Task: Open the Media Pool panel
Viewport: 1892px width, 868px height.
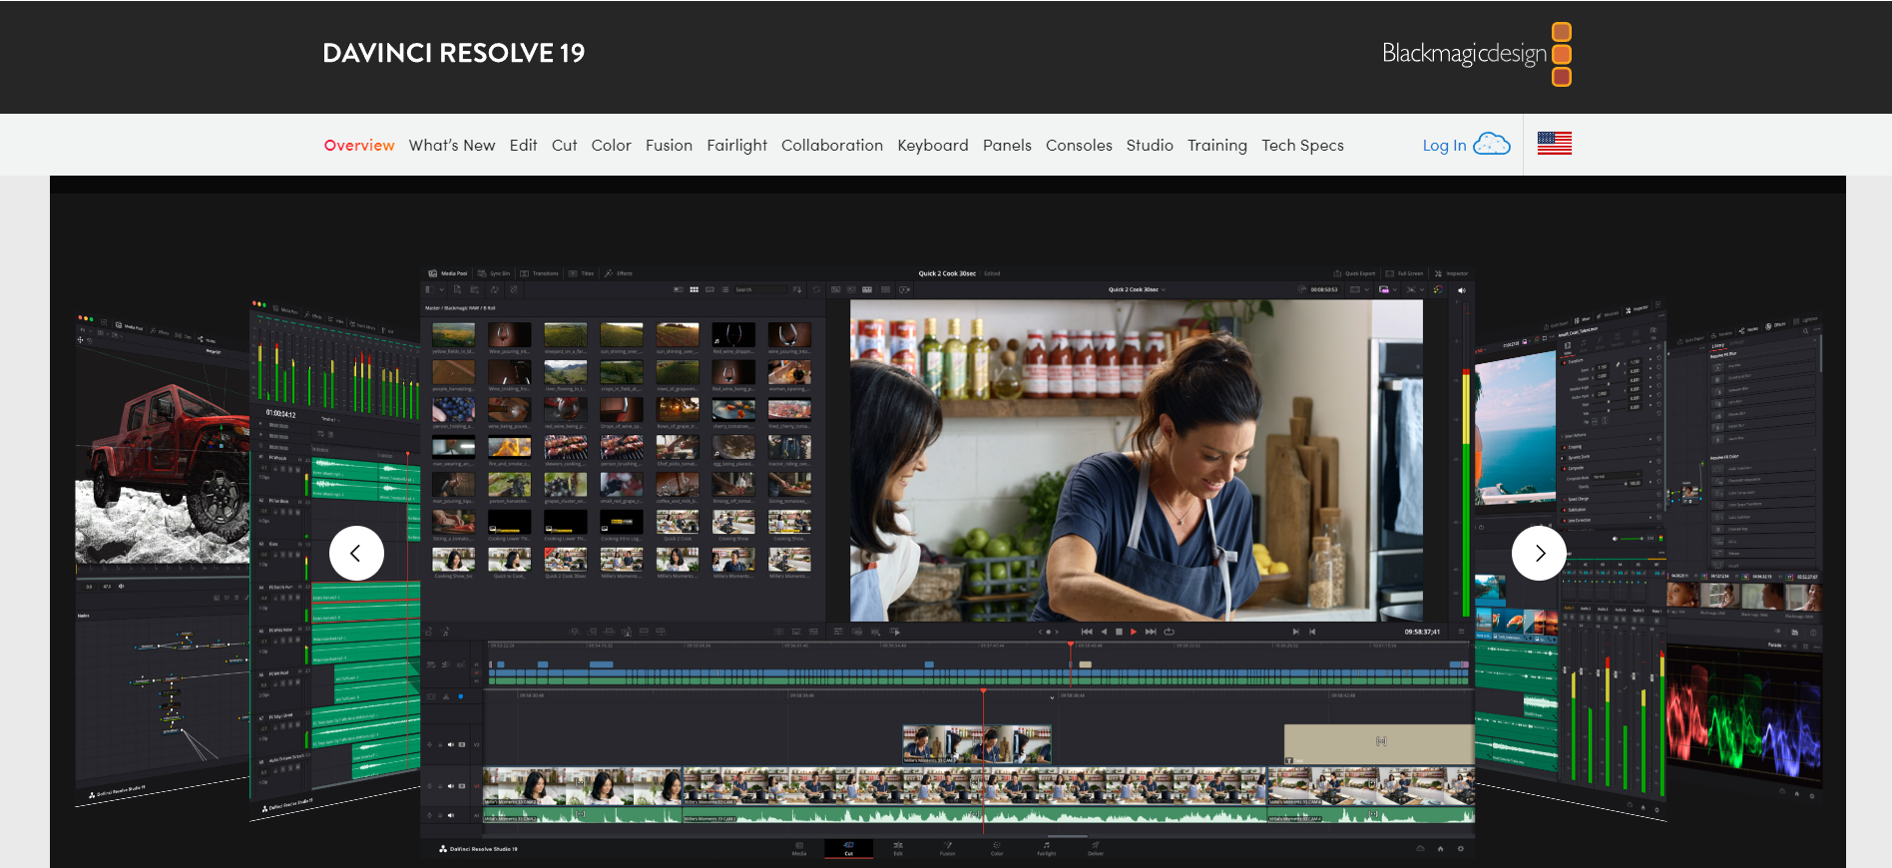Action: pyautogui.click(x=448, y=273)
